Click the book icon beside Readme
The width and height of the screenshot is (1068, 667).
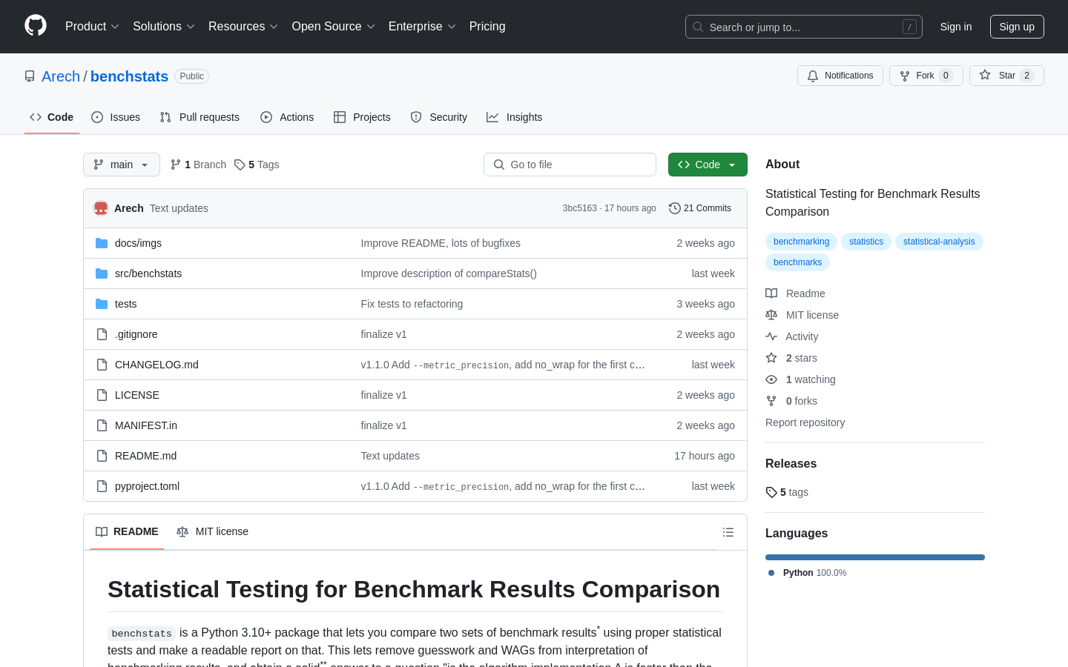point(771,293)
